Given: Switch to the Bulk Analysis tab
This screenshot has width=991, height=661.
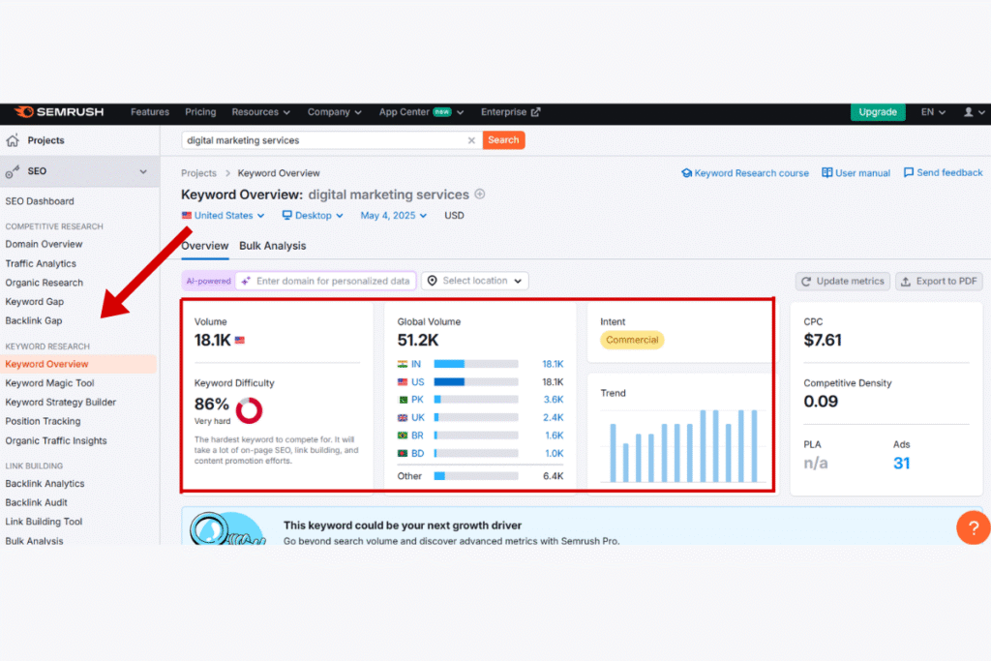Looking at the screenshot, I should (x=272, y=246).
